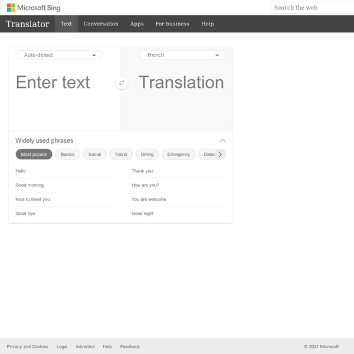Choose the phrase You are welcome
The width and height of the screenshot is (354, 354).
177,199
